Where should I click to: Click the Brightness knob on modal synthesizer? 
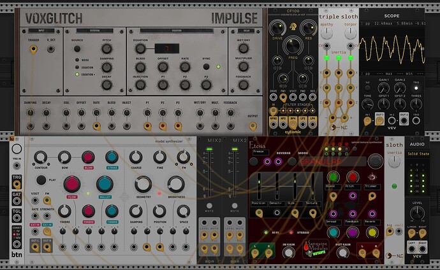(177, 185)
